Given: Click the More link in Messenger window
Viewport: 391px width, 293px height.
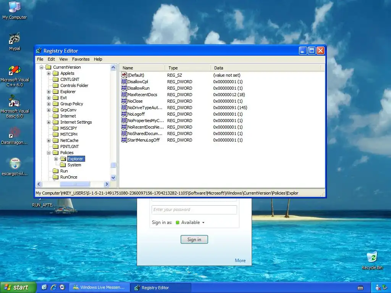Looking at the screenshot, I should tap(240, 260).
